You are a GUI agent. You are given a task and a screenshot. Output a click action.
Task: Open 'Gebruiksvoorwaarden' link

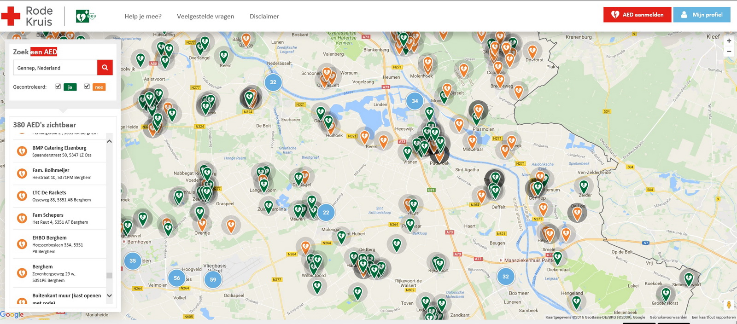tap(668, 317)
